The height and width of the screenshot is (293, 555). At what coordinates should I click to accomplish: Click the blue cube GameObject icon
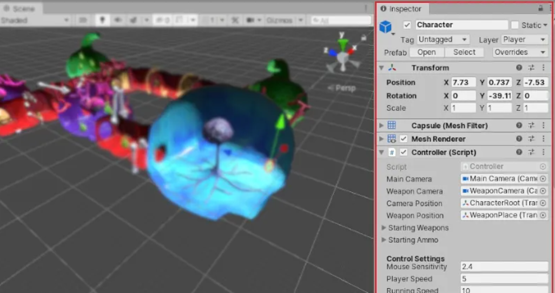(385, 26)
